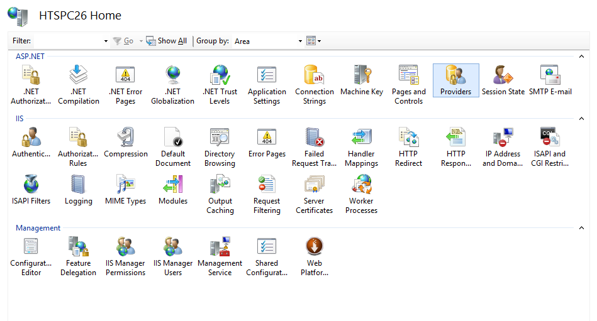Image resolution: width=597 pixels, height=321 pixels.
Task: Open the Filter dropdown arrow
Action: [x=106, y=41]
